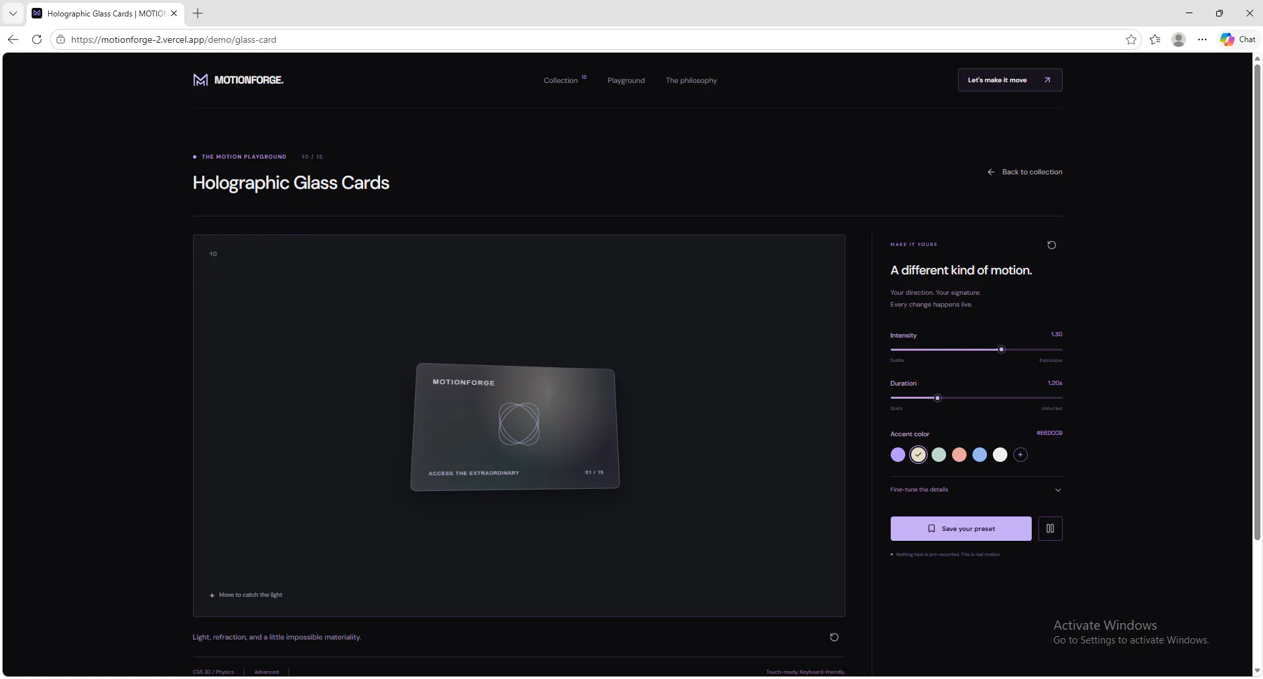Click the "Holographic Glass Cards" page heading
1263x679 pixels.
[291, 183]
